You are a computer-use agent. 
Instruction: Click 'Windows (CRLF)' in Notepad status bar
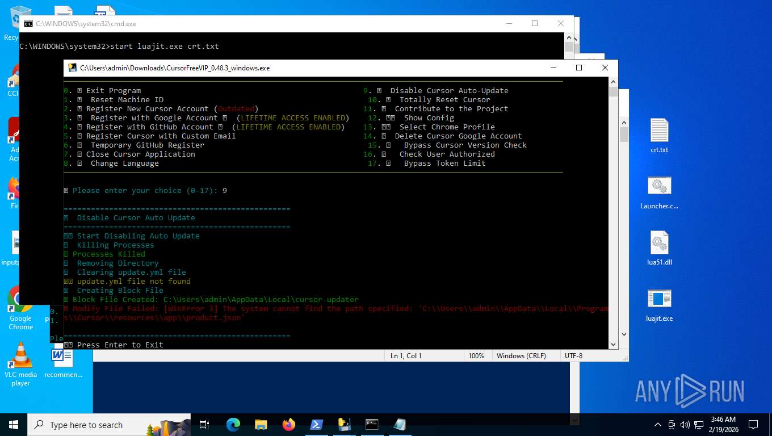[521, 356]
